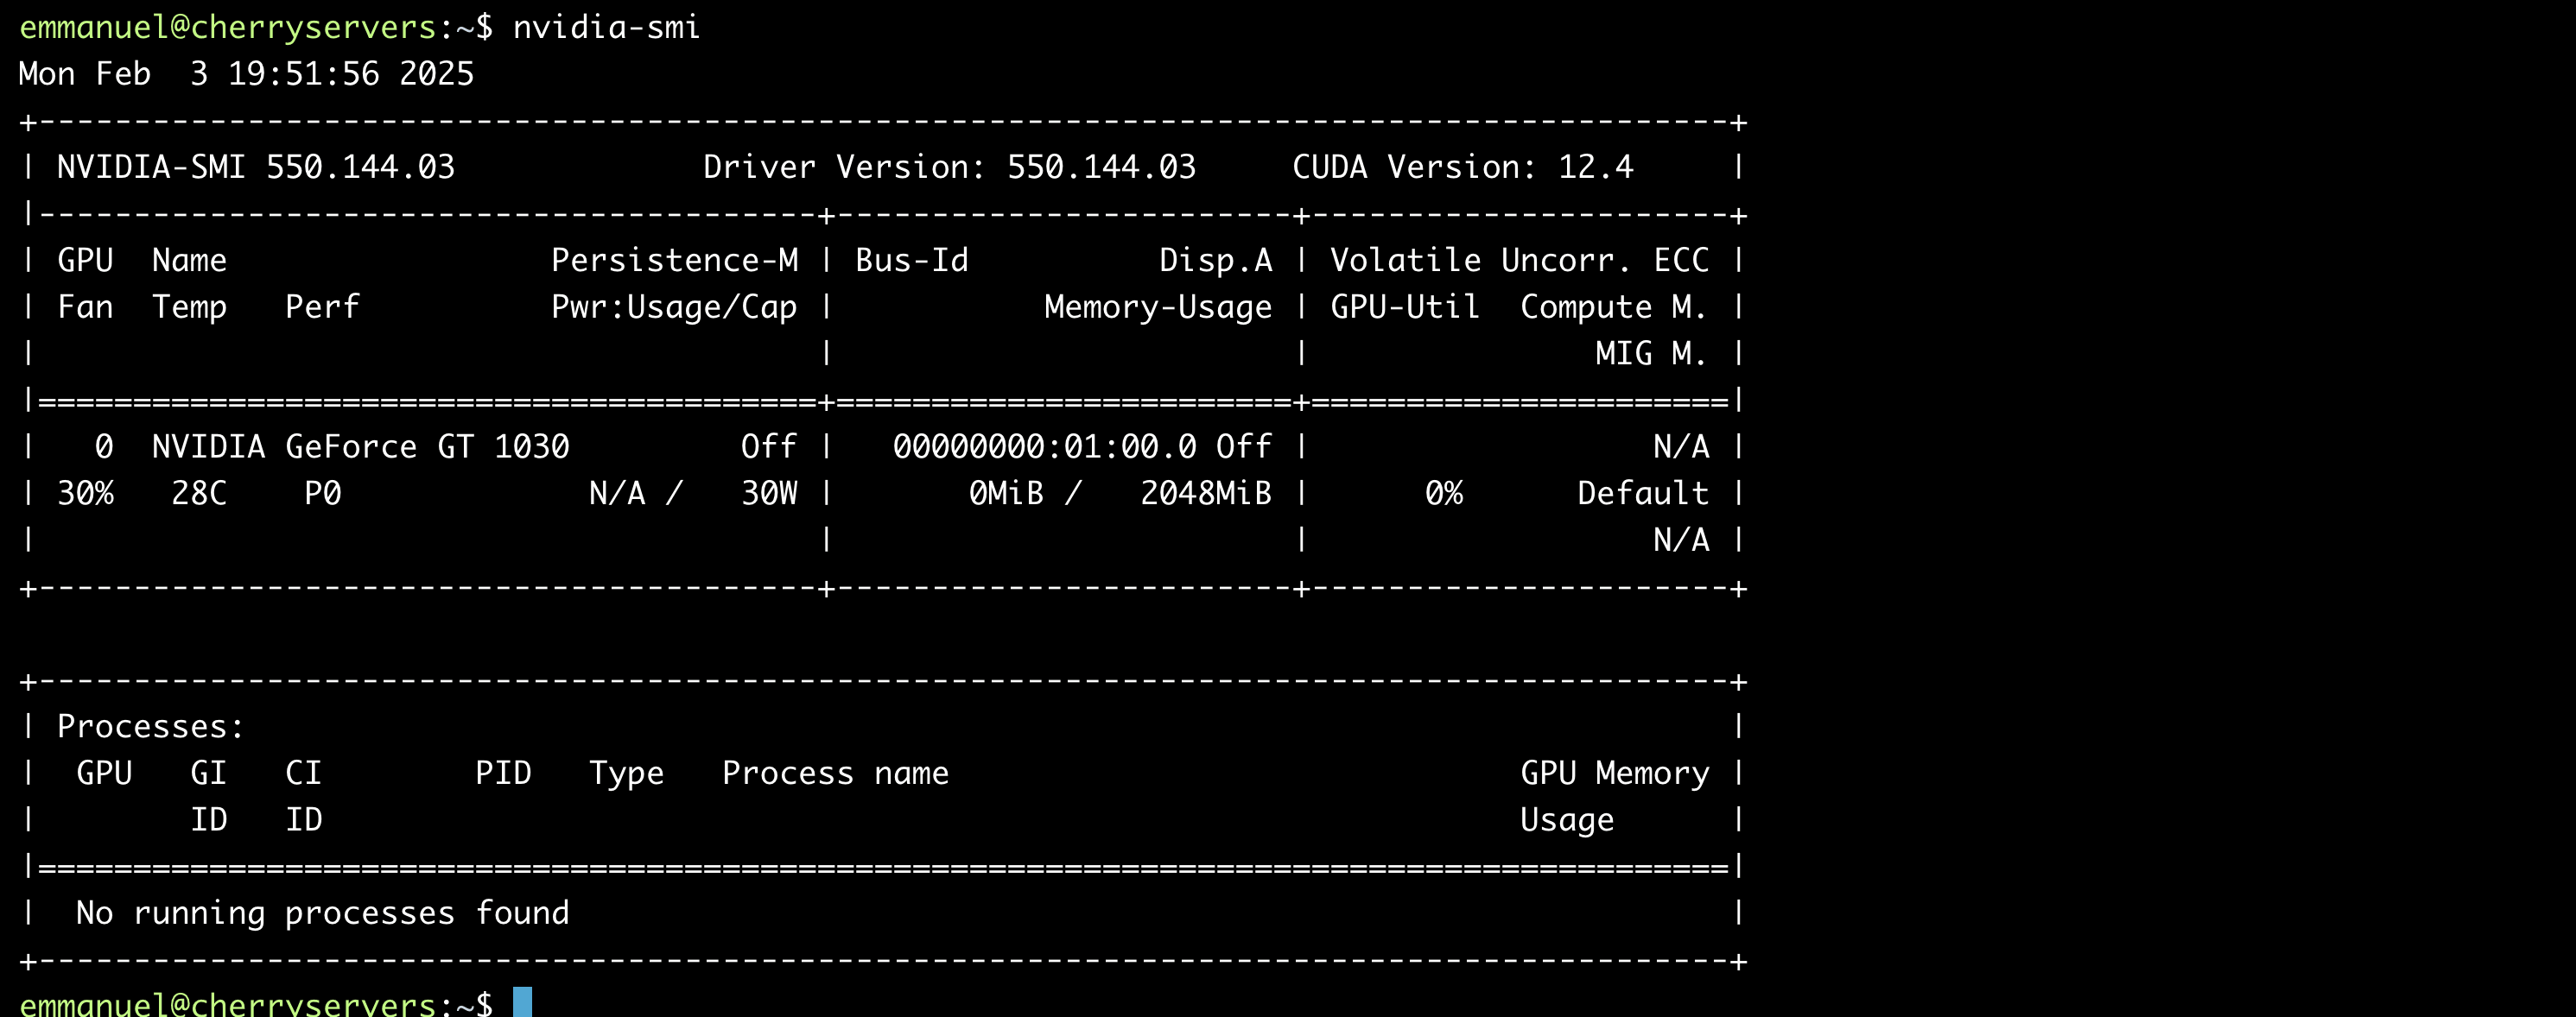The image size is (2576, 1017).
Task: Click the NVIDIA GeForce GT 1030 name
Action: pos(360,446)
